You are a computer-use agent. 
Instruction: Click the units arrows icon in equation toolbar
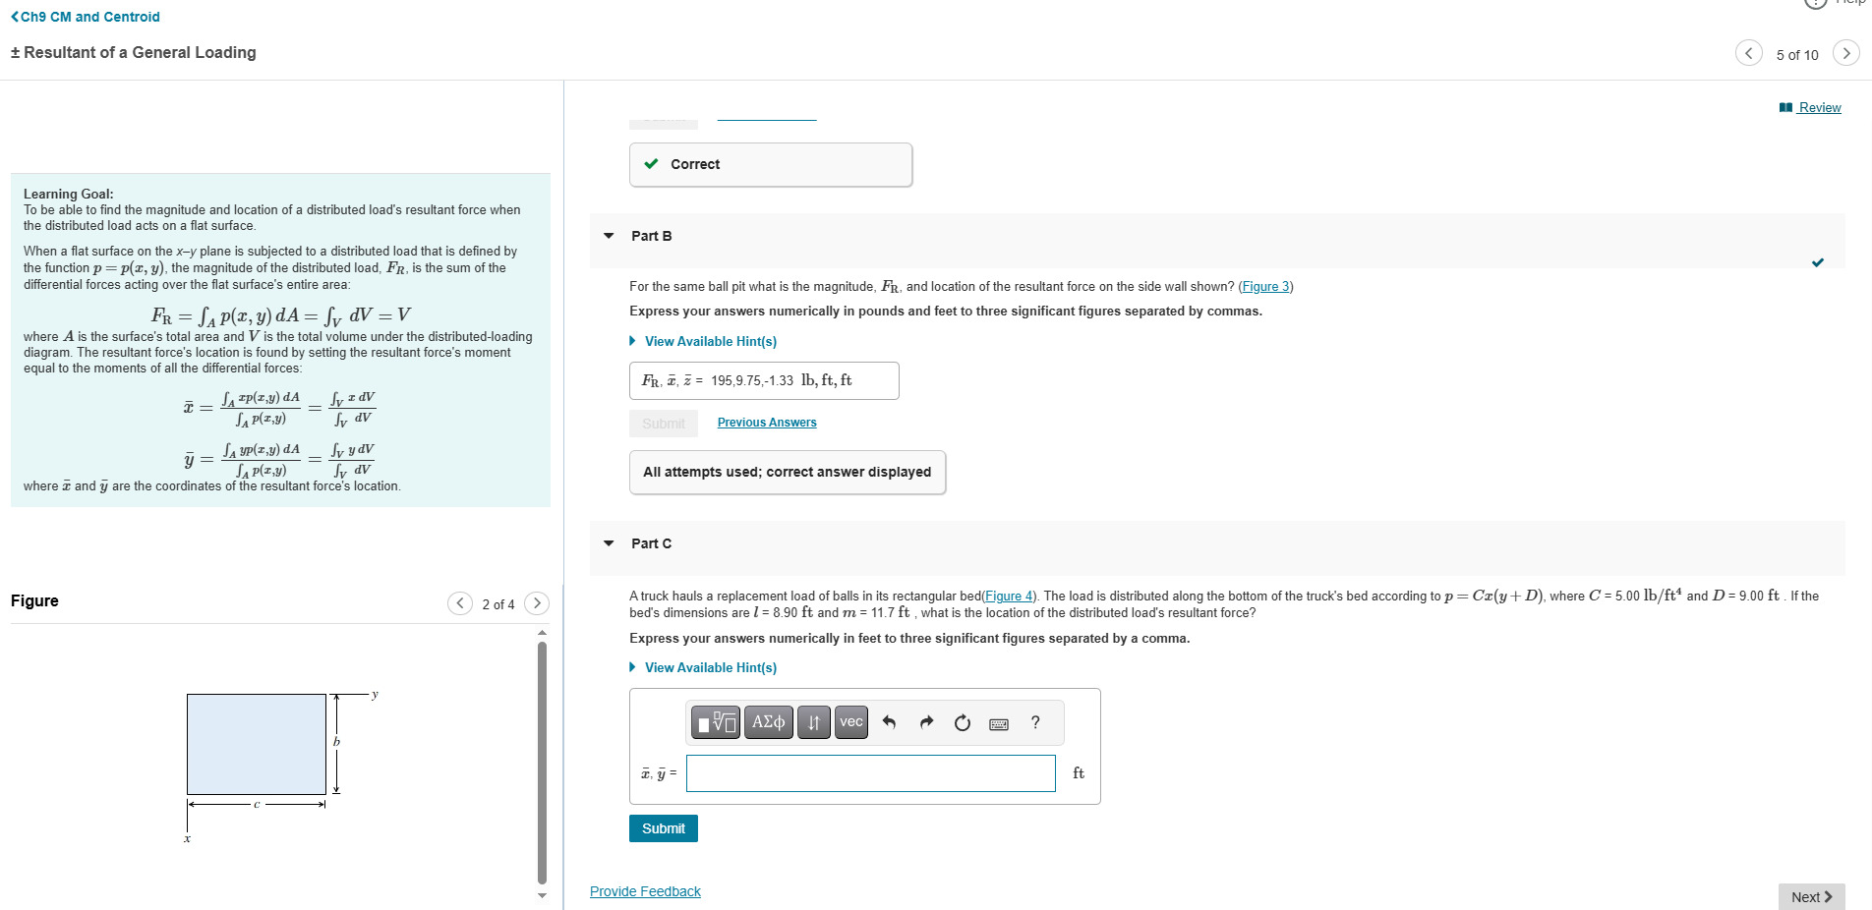(813, 721)
